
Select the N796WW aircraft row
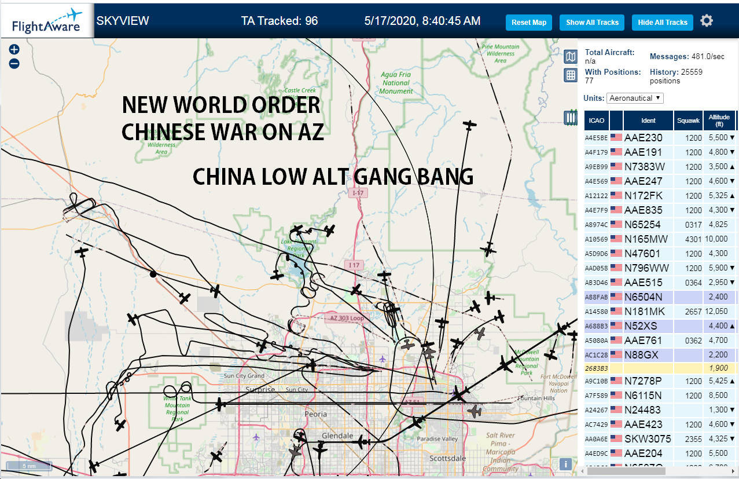point(660,268)
